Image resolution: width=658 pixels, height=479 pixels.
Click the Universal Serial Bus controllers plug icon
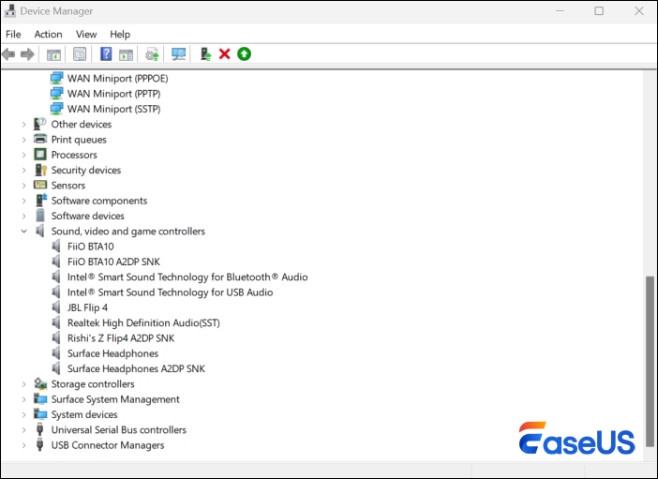(x=40, y=429)
